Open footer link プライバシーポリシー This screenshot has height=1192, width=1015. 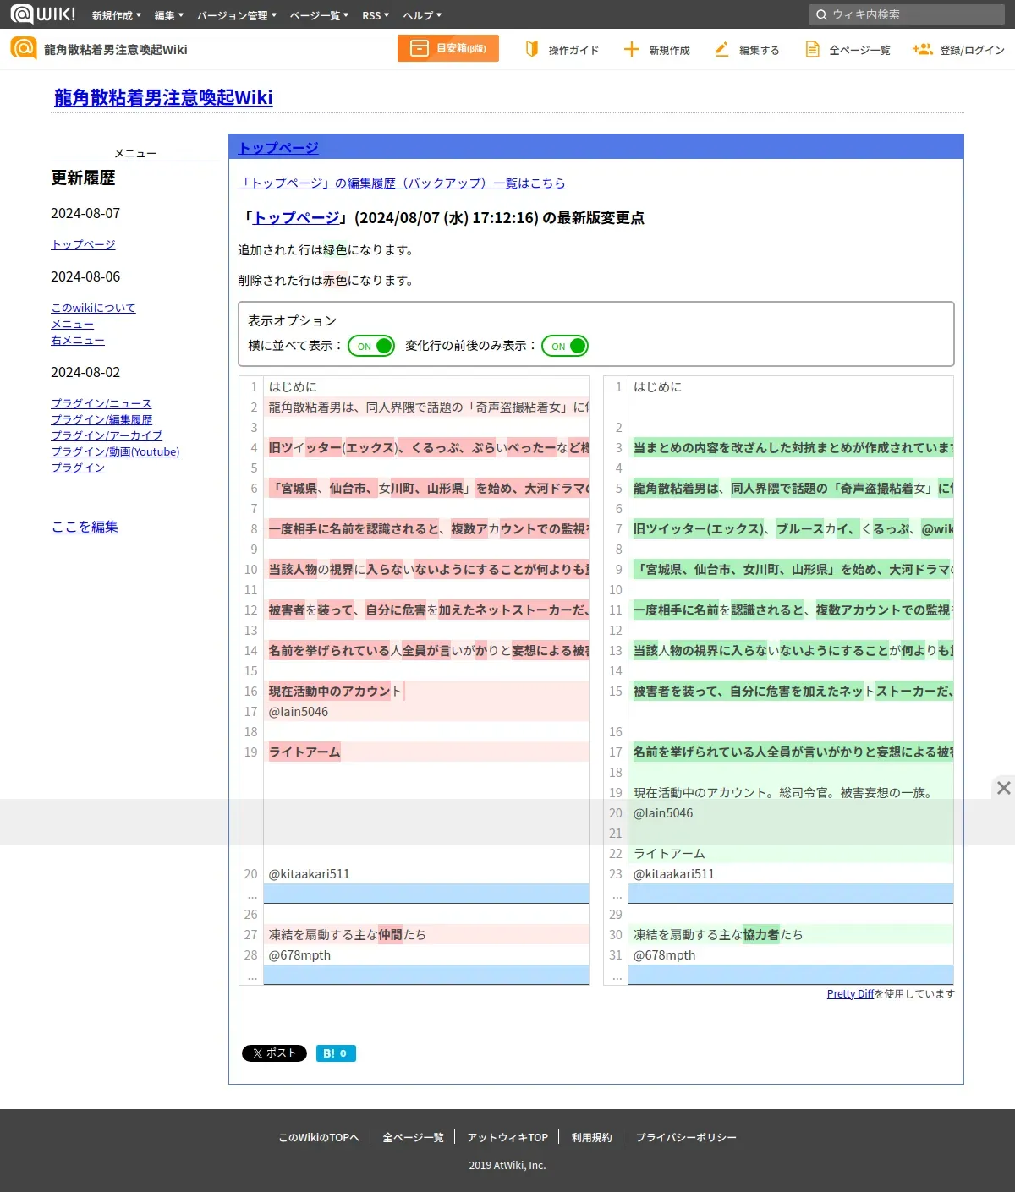pyautogui.click(x=686, y=1137)
